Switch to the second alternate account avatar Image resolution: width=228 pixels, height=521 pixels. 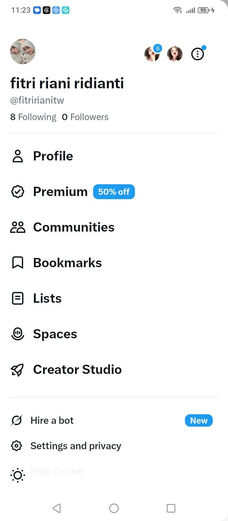click(175, 54)
